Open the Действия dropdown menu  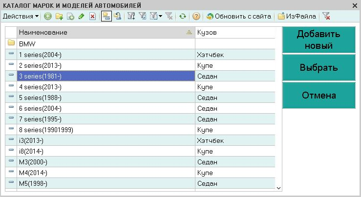pyautogui.click(x=21, y=16)
